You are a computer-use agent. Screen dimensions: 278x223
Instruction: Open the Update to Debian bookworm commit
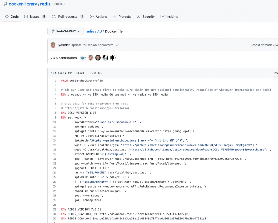pyautogui.click(x=92, y=45)
